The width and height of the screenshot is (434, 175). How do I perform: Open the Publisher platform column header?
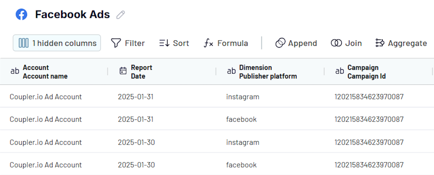pos(268,72)
